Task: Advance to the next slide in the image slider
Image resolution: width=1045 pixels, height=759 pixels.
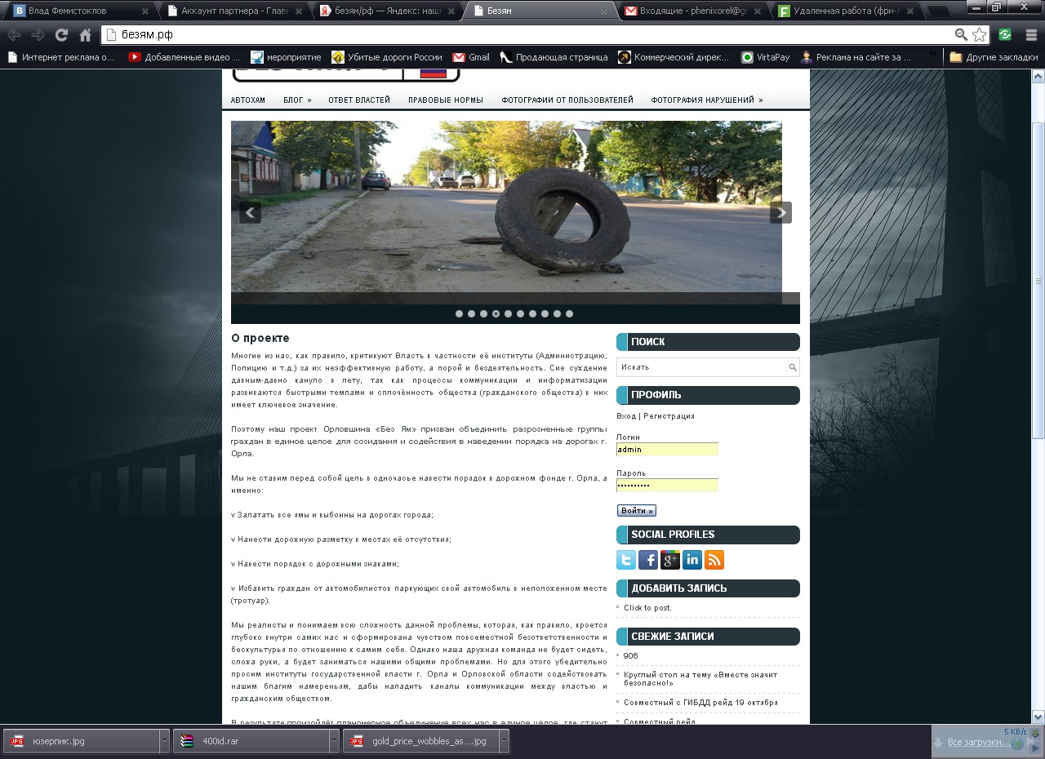Action: coord(780,212)
